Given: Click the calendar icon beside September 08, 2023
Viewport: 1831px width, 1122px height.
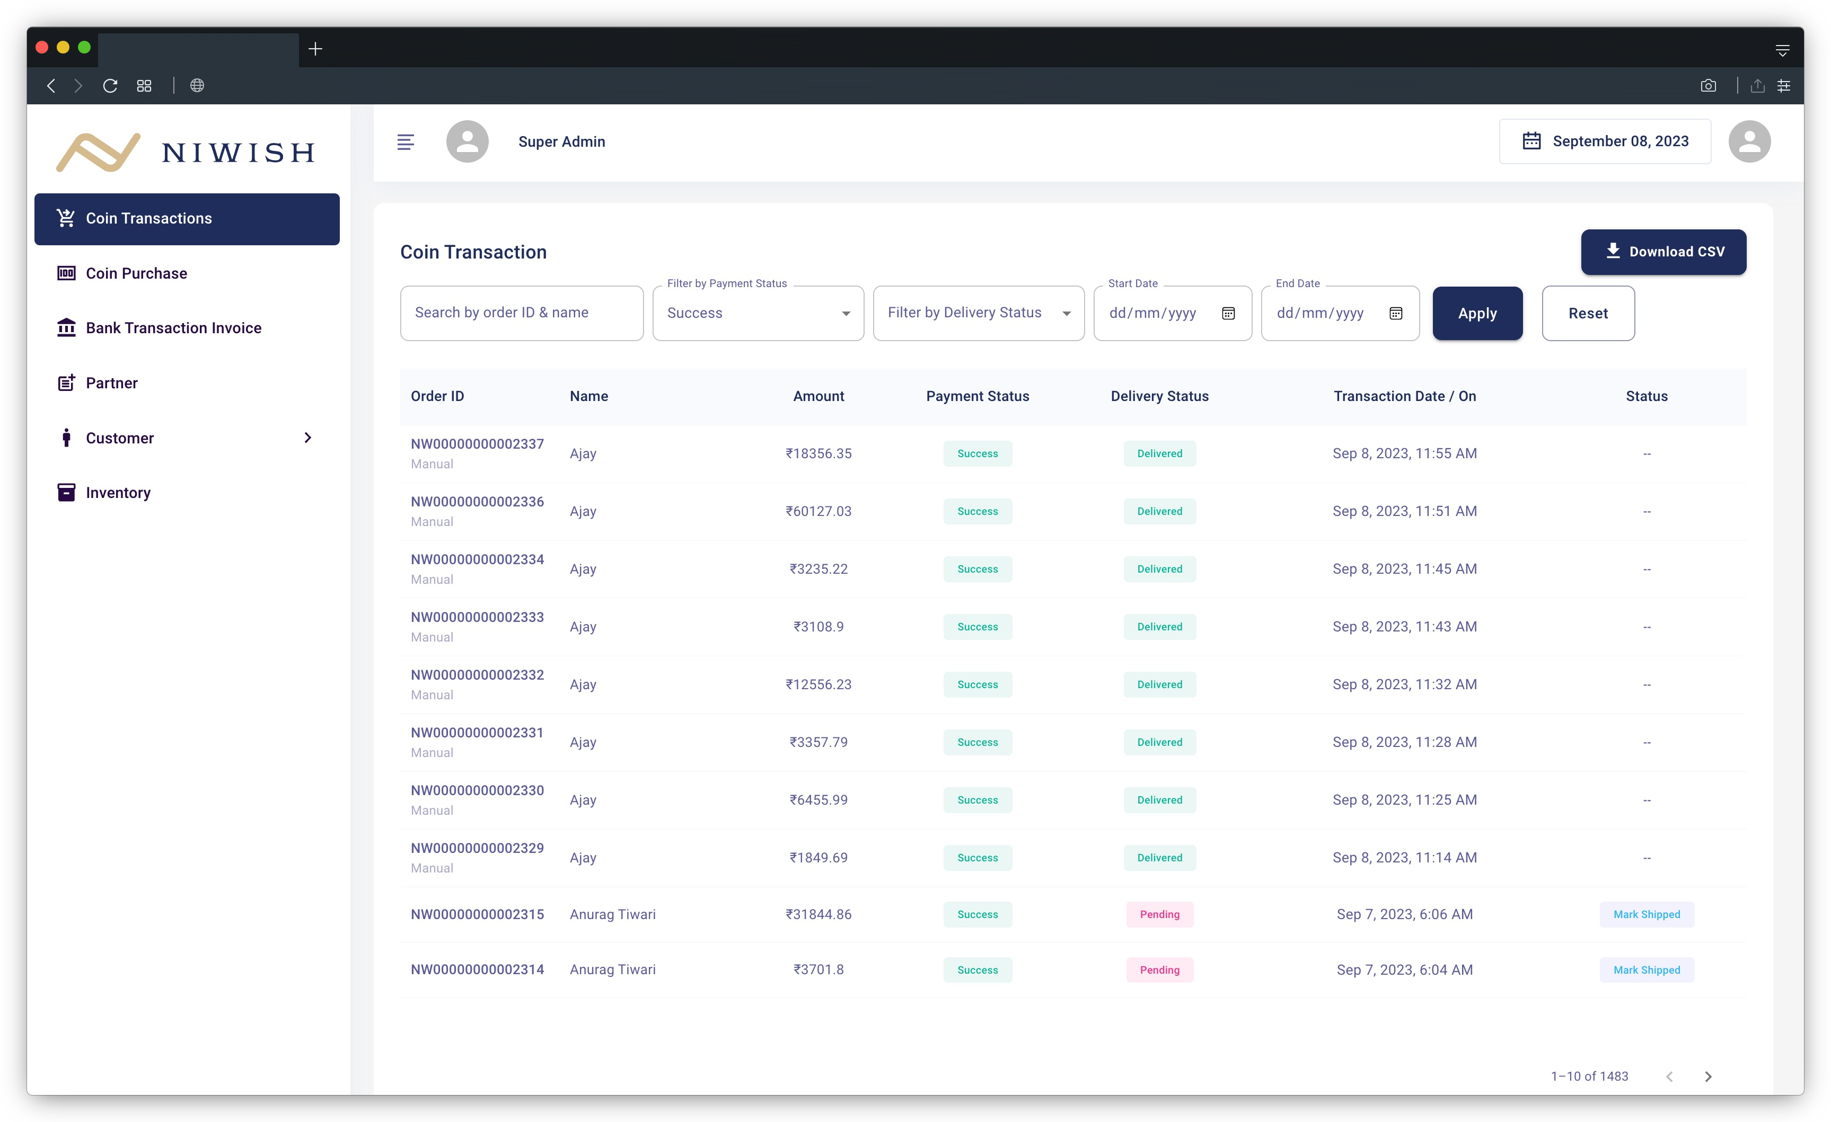Looking at the screenshot, I should point(1531,141).
